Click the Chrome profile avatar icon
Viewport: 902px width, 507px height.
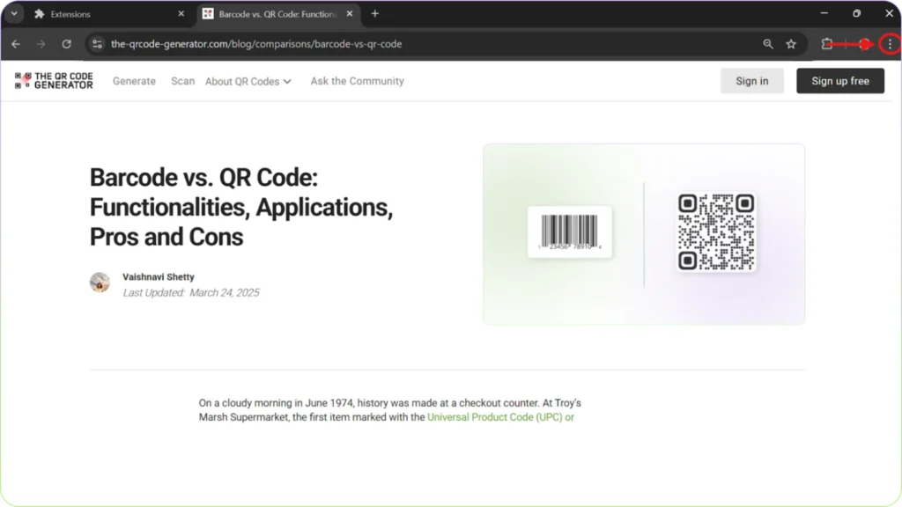point(862,42)
